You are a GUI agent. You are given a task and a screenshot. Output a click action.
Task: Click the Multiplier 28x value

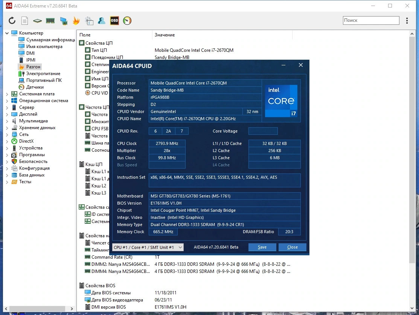pos(167,151)
